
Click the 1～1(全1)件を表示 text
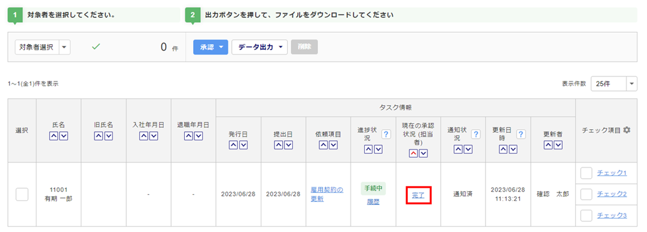coord(33,84)
